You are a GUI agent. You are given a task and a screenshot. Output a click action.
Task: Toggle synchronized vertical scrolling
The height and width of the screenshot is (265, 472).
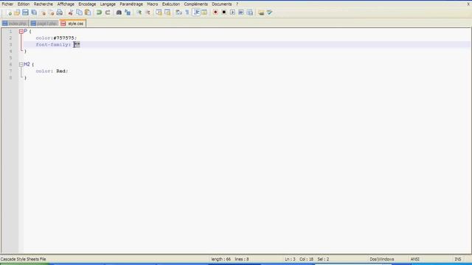(159, 13)
